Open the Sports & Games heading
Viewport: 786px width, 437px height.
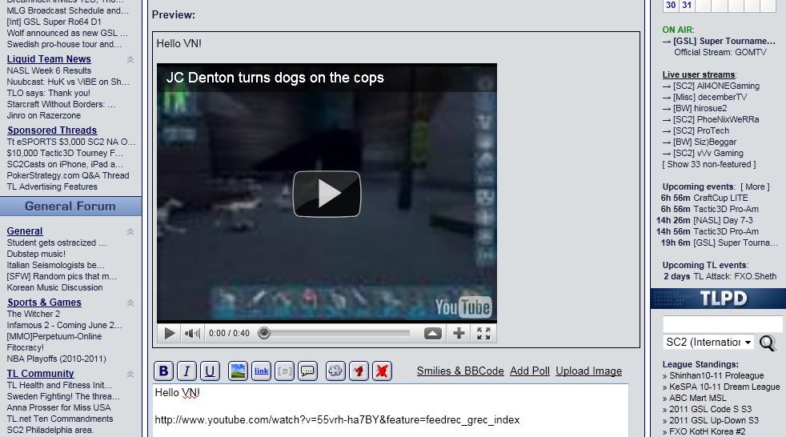[44, 303]
